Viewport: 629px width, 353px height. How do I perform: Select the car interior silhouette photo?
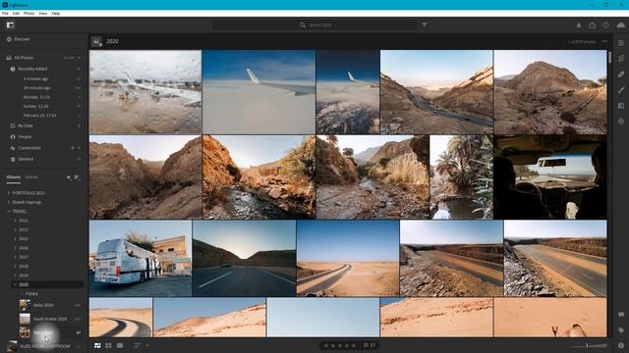click(x=549, y=176)
